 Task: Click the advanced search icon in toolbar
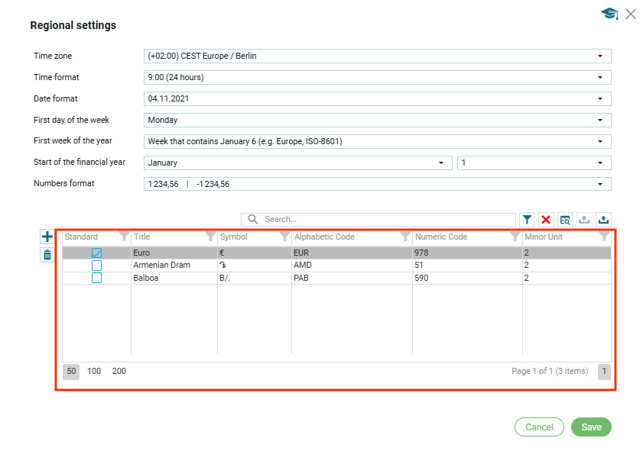pos(565,220)
